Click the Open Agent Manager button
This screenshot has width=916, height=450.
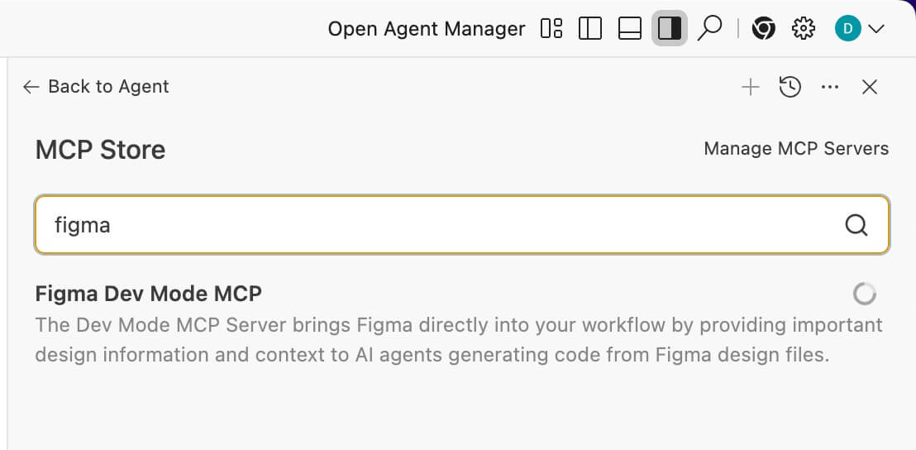426,29
